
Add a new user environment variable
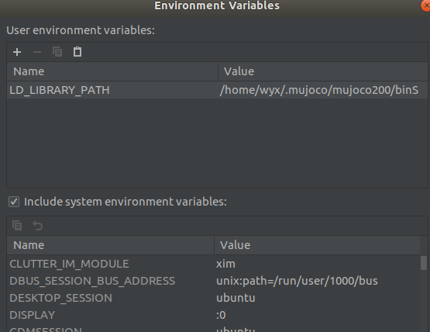point(17,52)
